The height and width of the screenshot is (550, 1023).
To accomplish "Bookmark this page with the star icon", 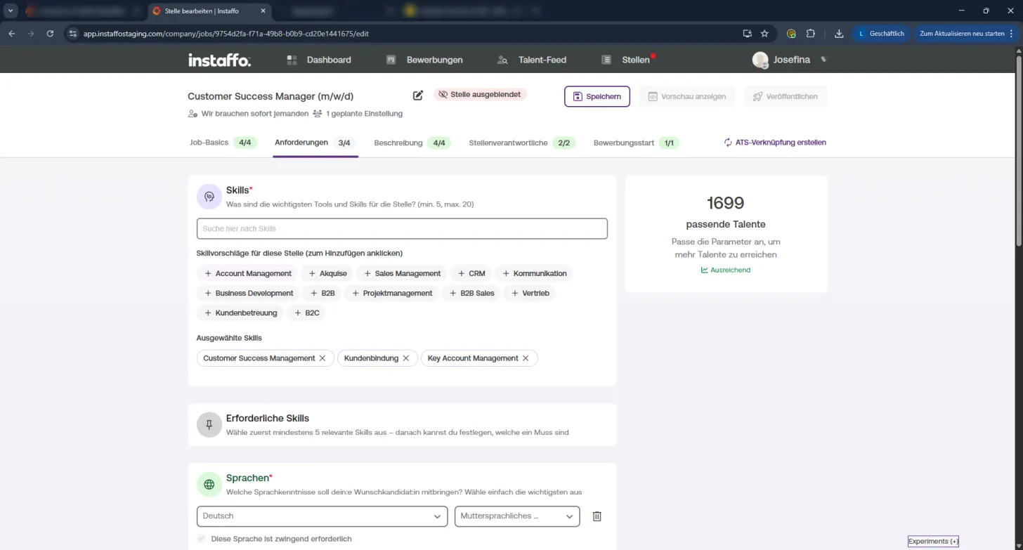I will pos(764,33).
